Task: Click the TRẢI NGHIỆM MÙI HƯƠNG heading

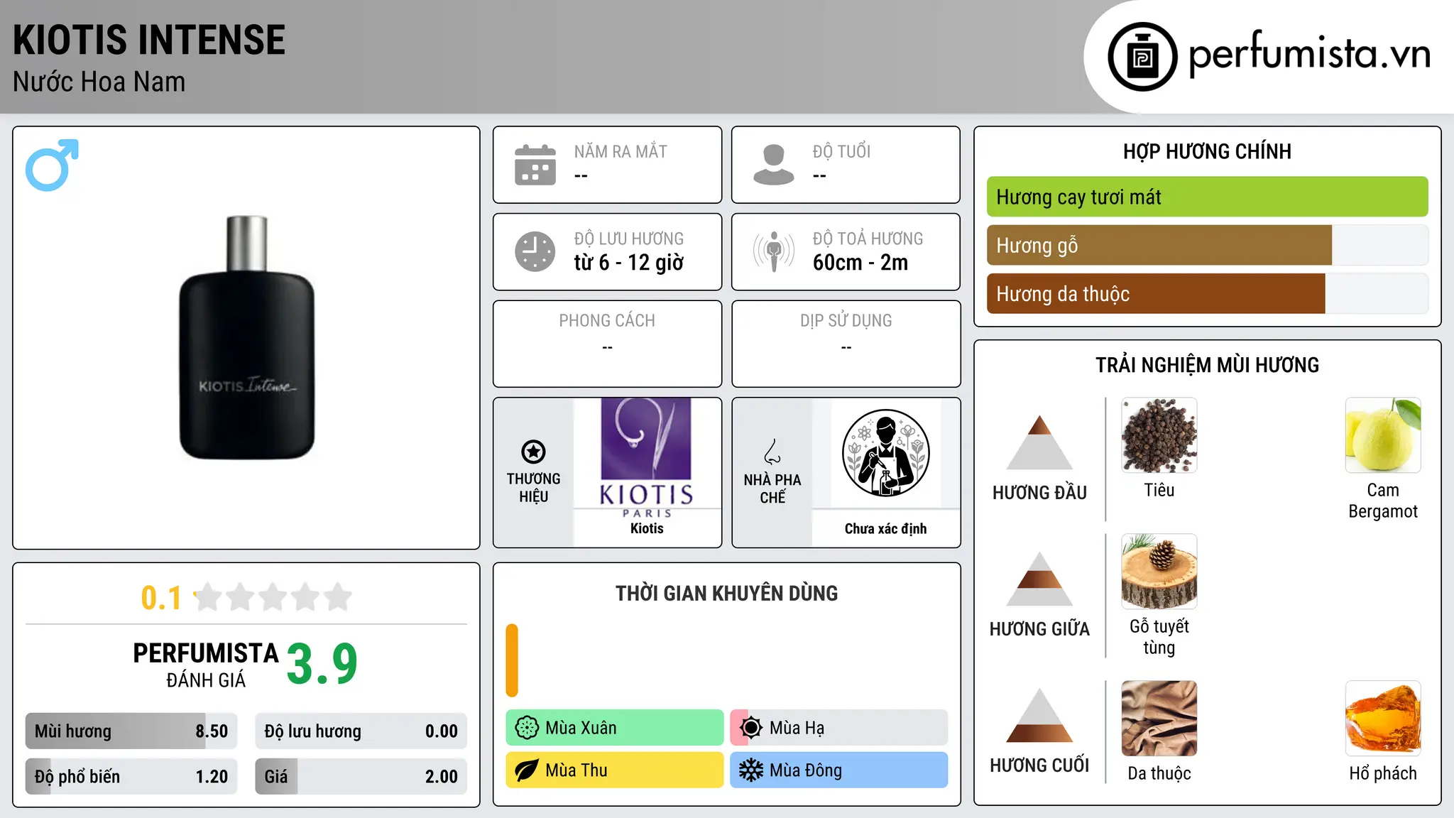Action: tap(1207, 365)
